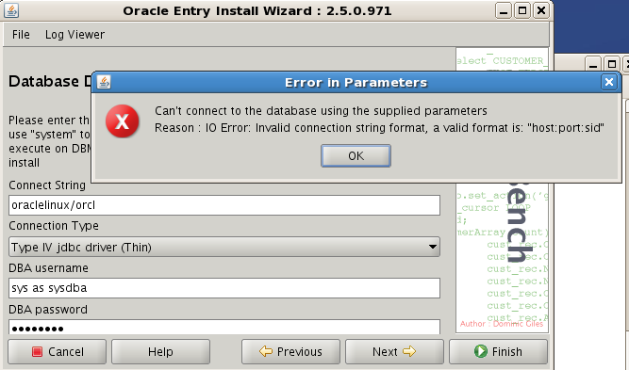Click the DBA password field

(x=224, y=327)
